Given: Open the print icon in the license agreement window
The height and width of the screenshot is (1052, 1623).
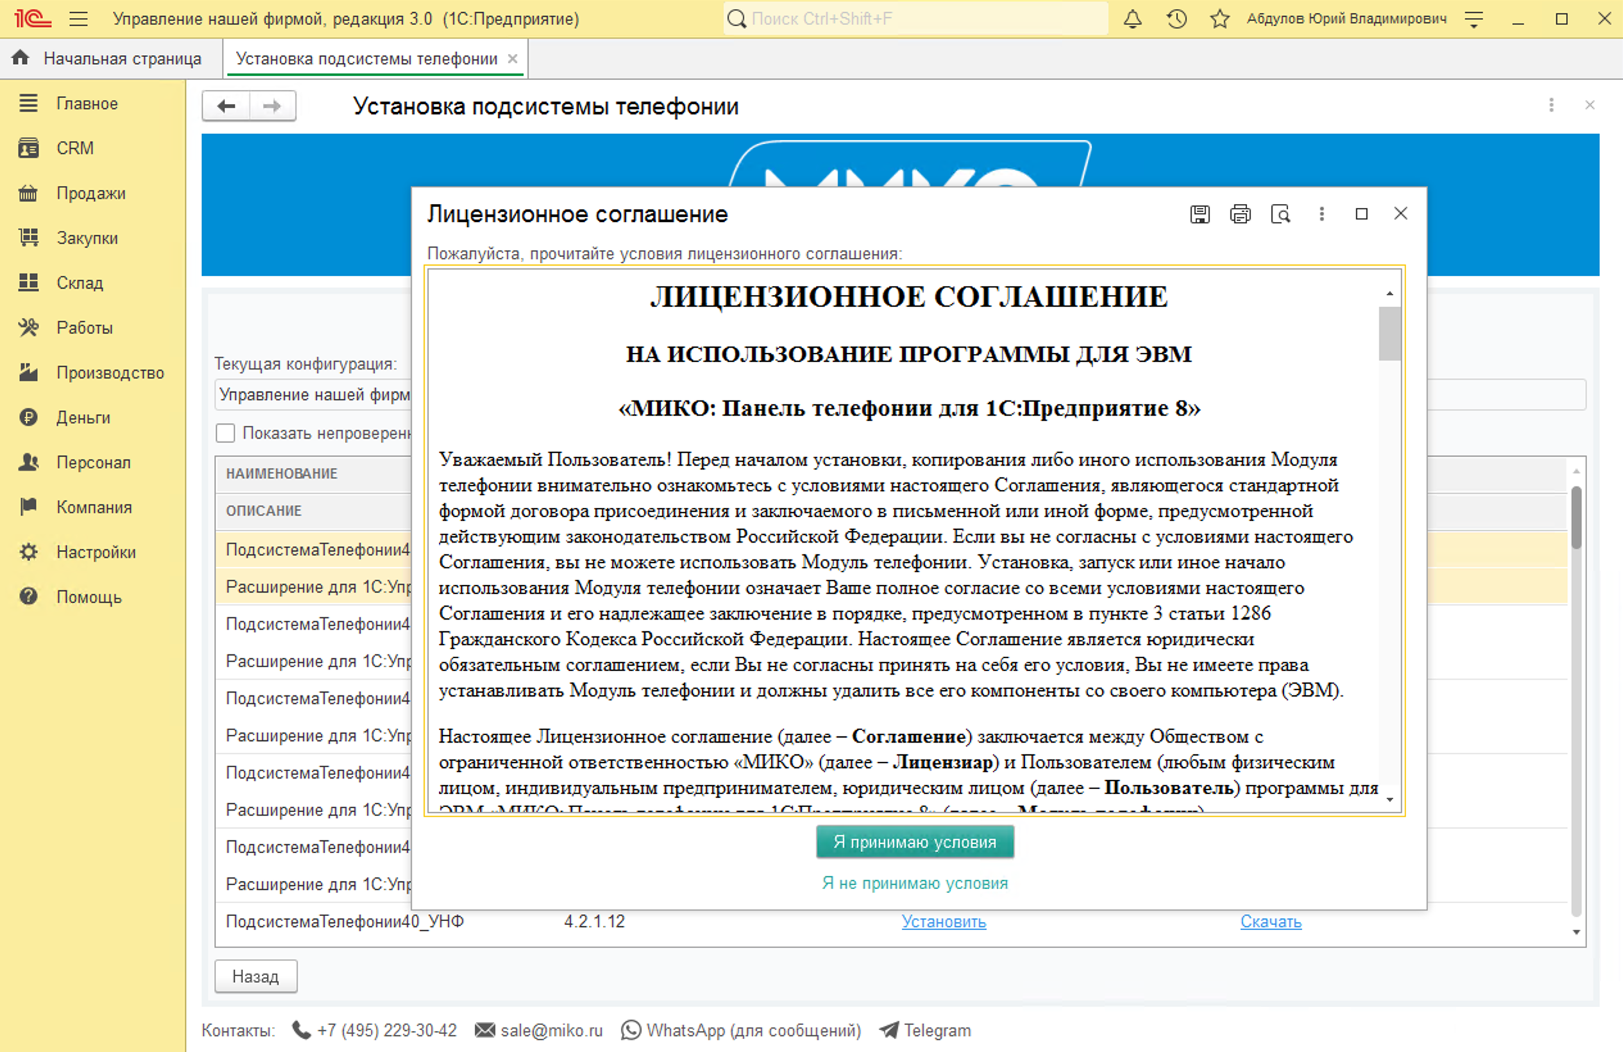Looking at the screenshot, I should coord(1241,214).
